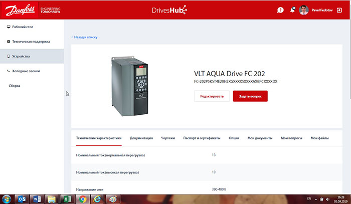The image size is (351, 204).
Task: Open Рабочий стол in the sidebar
Action: tap(23, 27)
